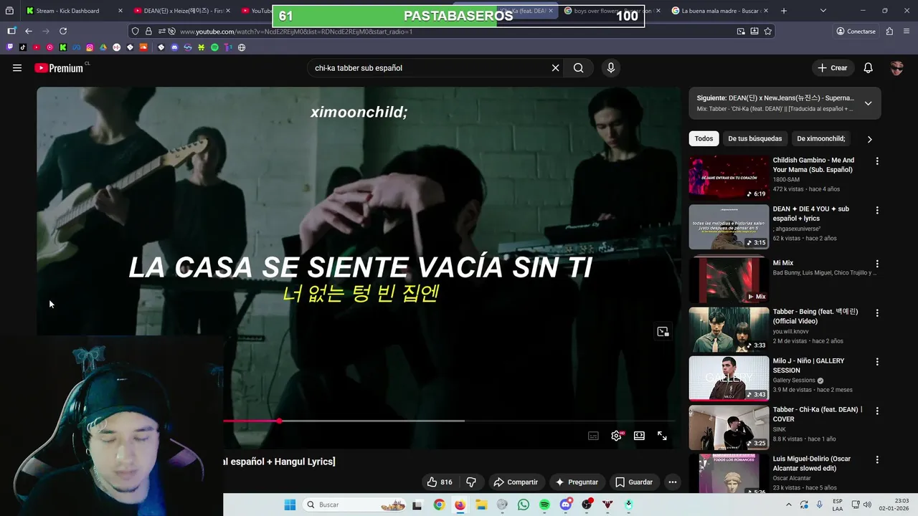Screen dimensions: 918x516
Task: Toggle subtitles in video player
Action: [x=593, y=436]
